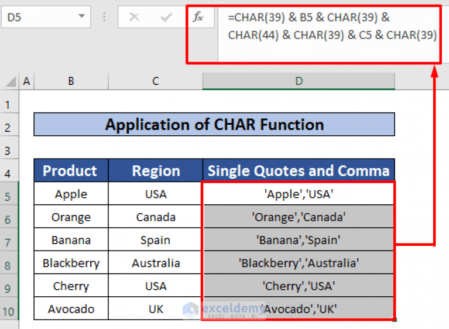Click the Insert Function fx icon
This screenshot has height=329, width=449.
198,17
